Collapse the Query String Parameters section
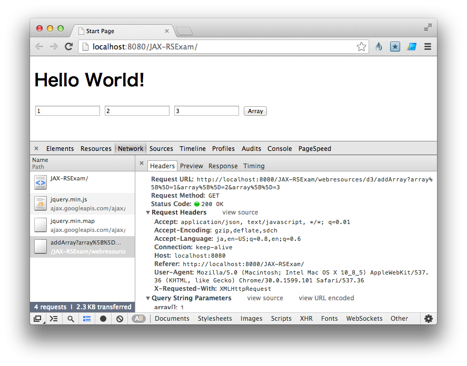The height and width of the screenshot is (366, 467). pyautogui.click(x=148, y=298)
